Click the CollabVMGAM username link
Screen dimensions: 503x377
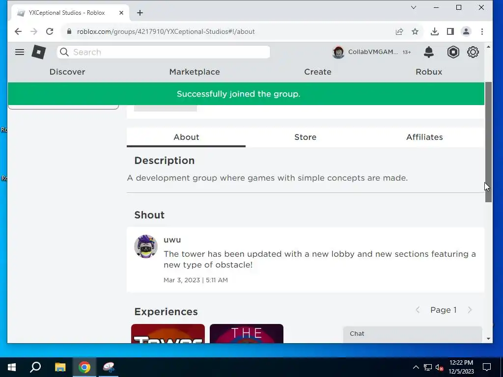373,52
